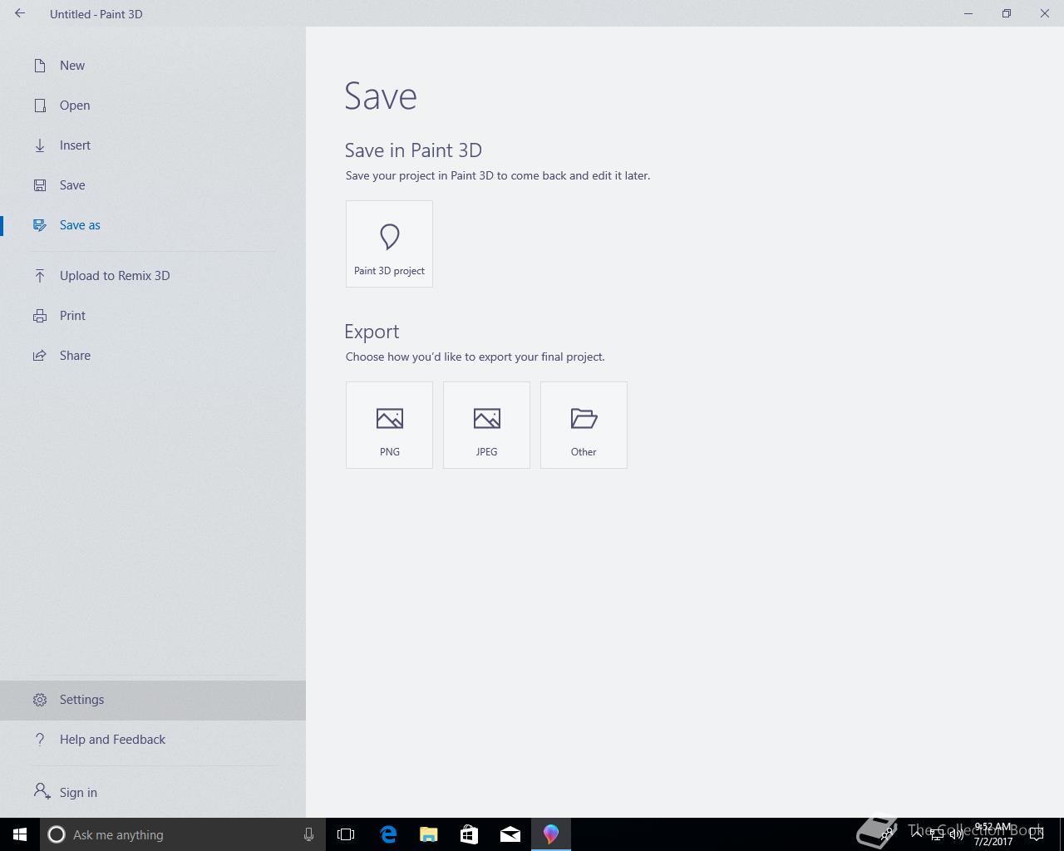Click the Paint 3D project save tile
Viewport: 1064px width, 851px height.
point(389,243)
